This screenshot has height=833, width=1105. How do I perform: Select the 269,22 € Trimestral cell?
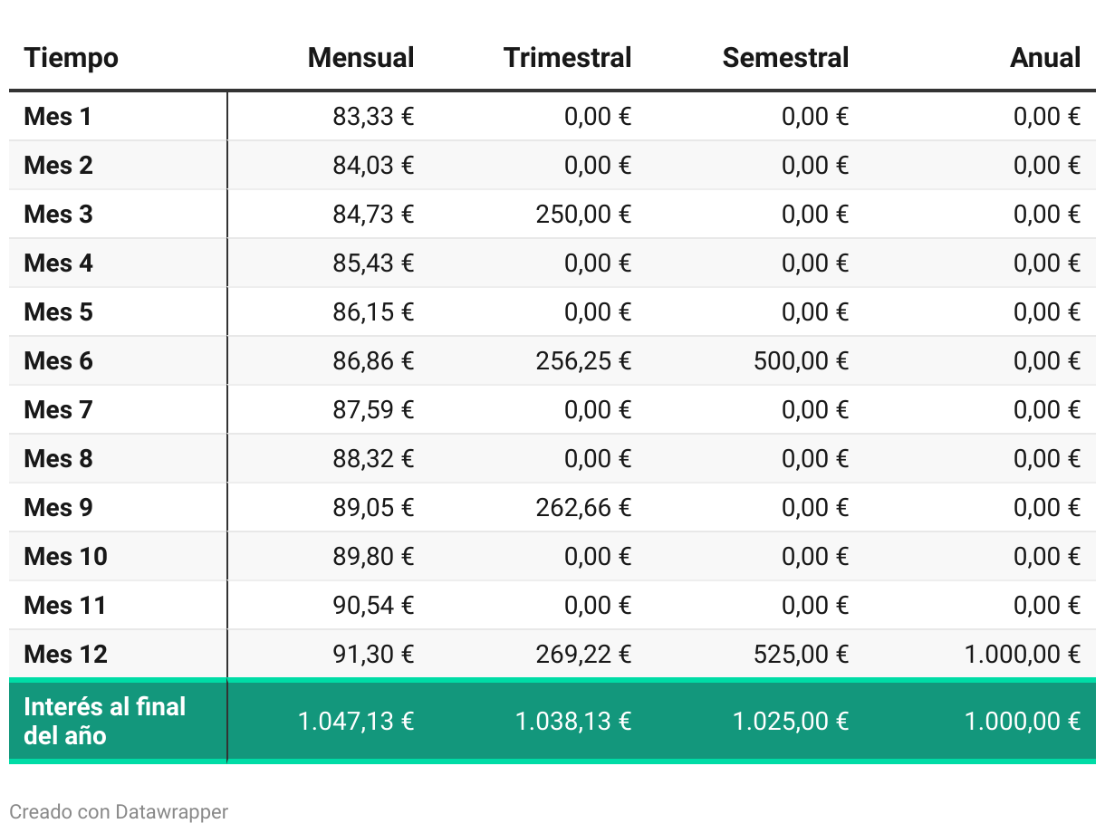583,654
